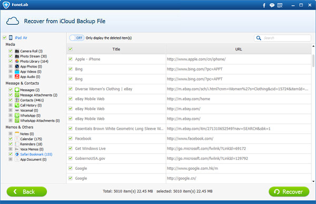Select the Messages icon in sidebar

17,90
